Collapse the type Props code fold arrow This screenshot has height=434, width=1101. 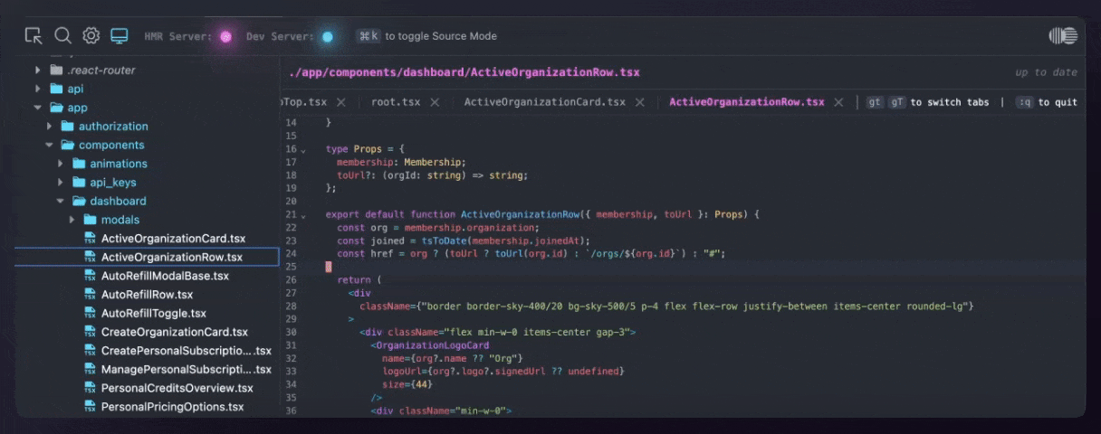tap(303, 150)
